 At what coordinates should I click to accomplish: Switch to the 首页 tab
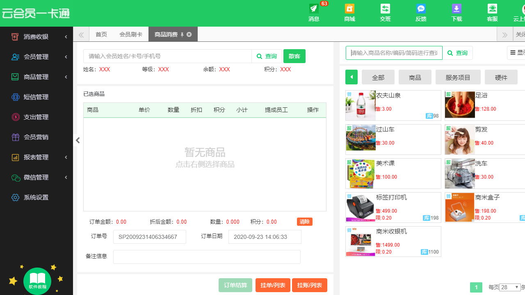point(101,34)
